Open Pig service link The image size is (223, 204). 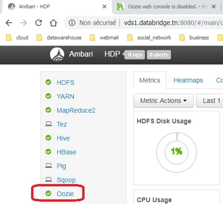[61, 166]
